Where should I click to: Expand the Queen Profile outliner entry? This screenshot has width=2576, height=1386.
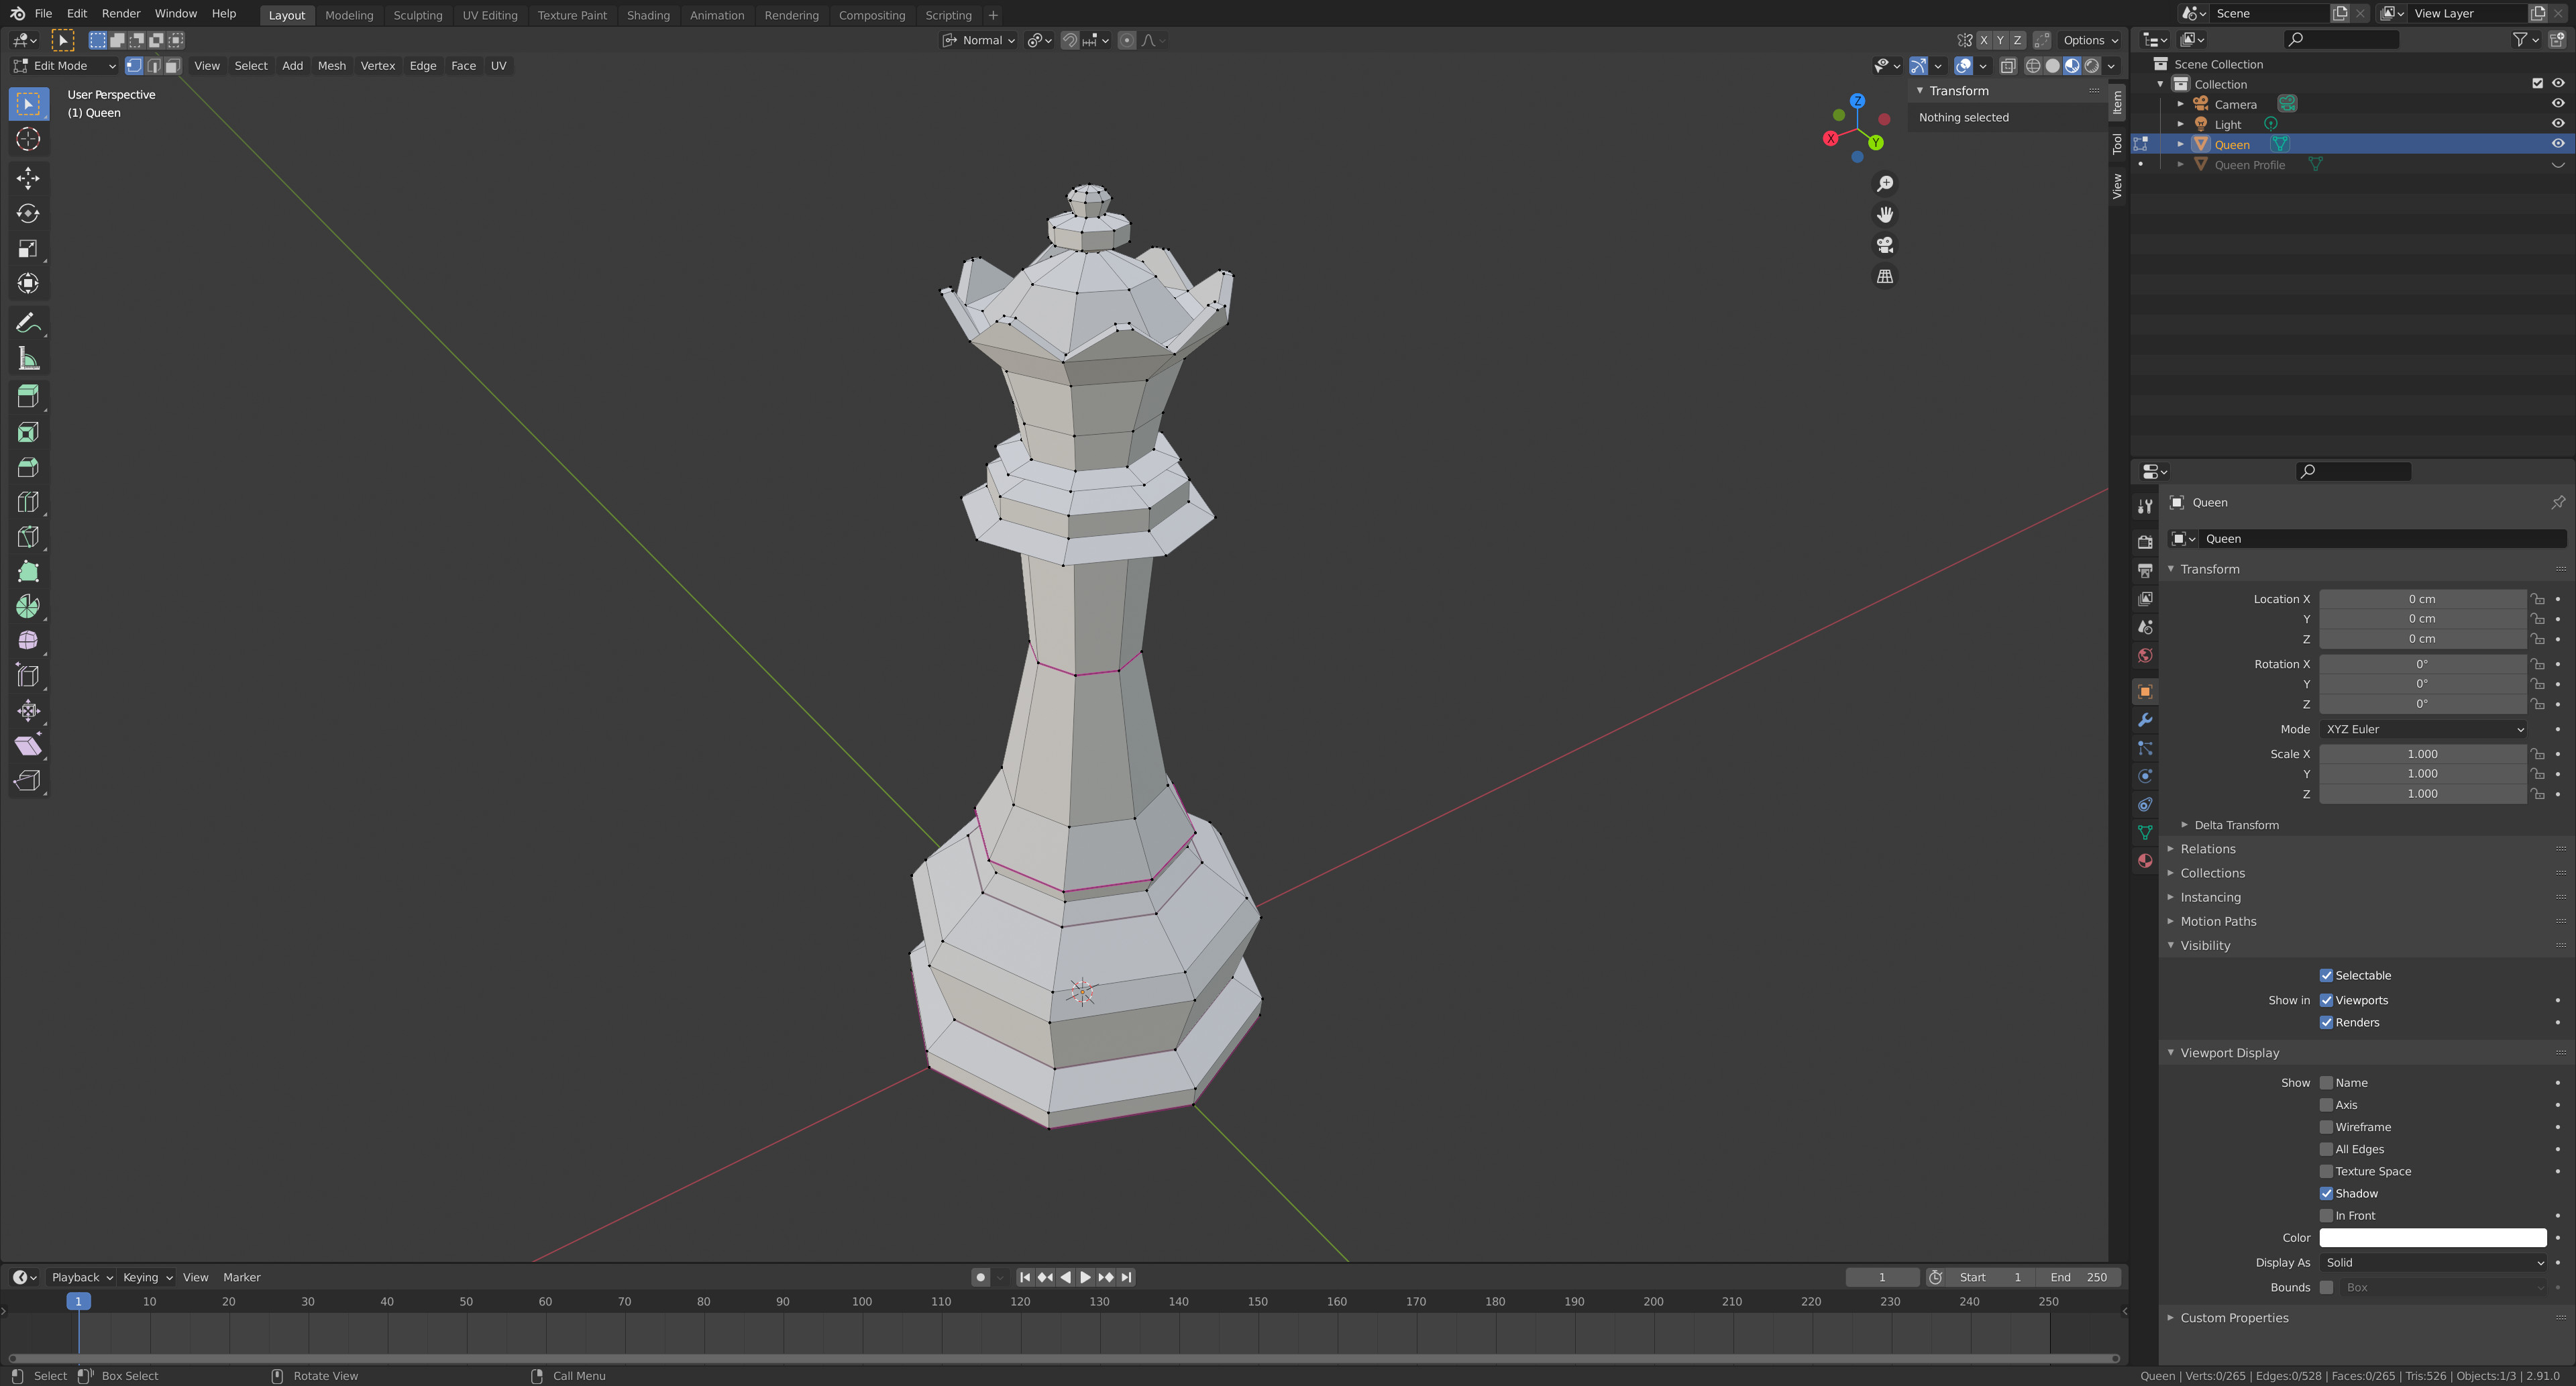click(2180, 164)
